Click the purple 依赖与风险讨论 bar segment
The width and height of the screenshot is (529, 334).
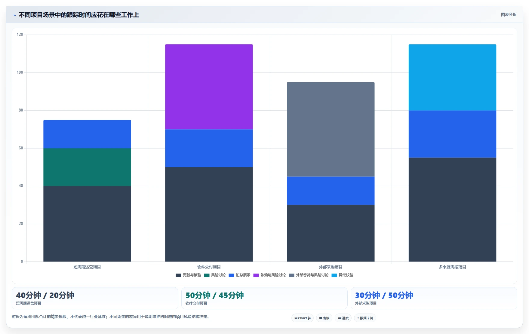209,87
